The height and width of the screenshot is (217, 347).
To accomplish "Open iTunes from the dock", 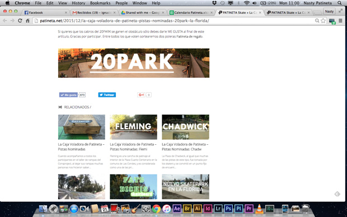I will pos(167,209).
